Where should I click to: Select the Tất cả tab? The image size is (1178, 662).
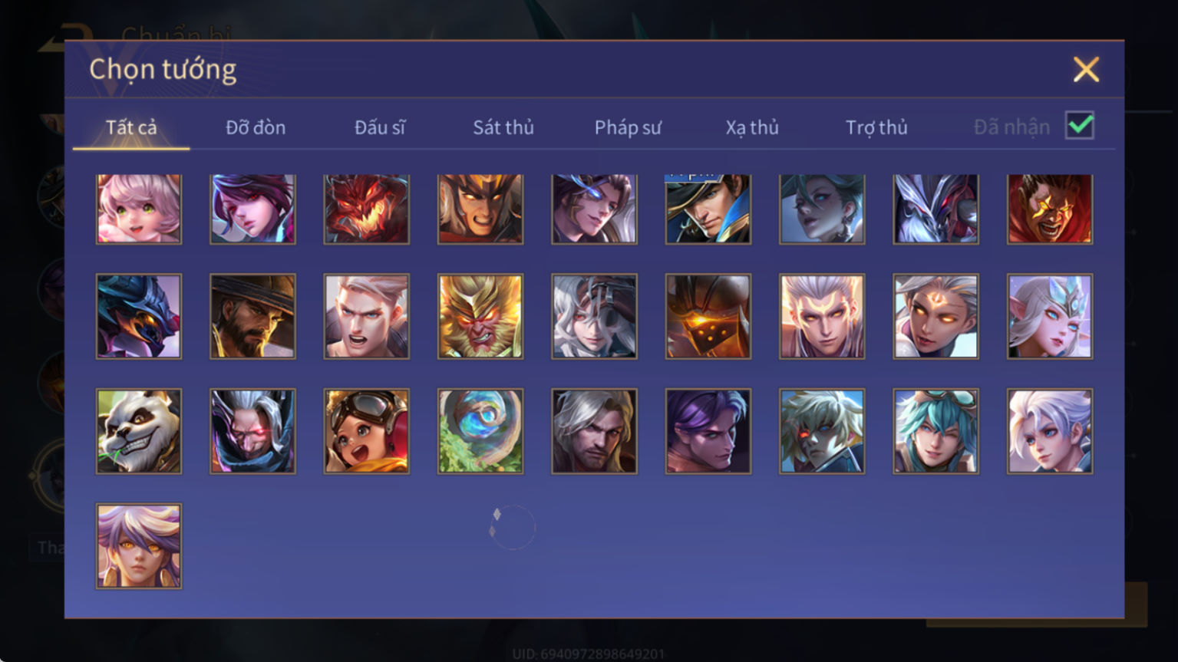pyautogui.click(x=131, y=127)
